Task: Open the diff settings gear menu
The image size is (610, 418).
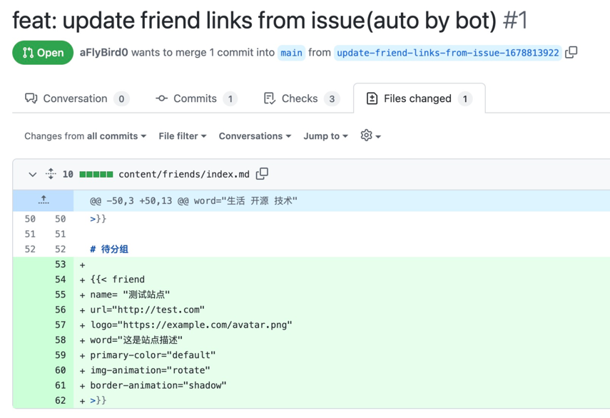Action: (x=370, y=136)
